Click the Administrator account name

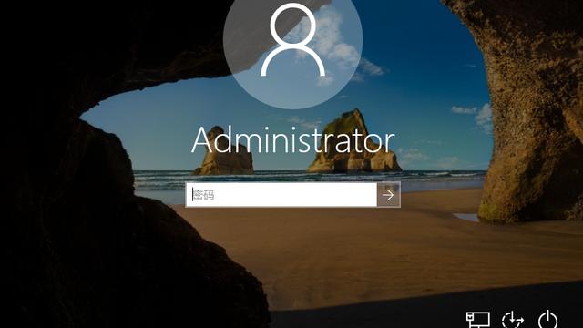(x=292, y=139)
